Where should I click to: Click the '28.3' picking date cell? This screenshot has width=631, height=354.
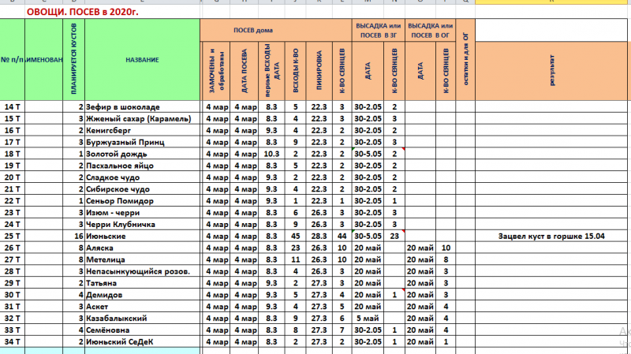pos(319,237)
